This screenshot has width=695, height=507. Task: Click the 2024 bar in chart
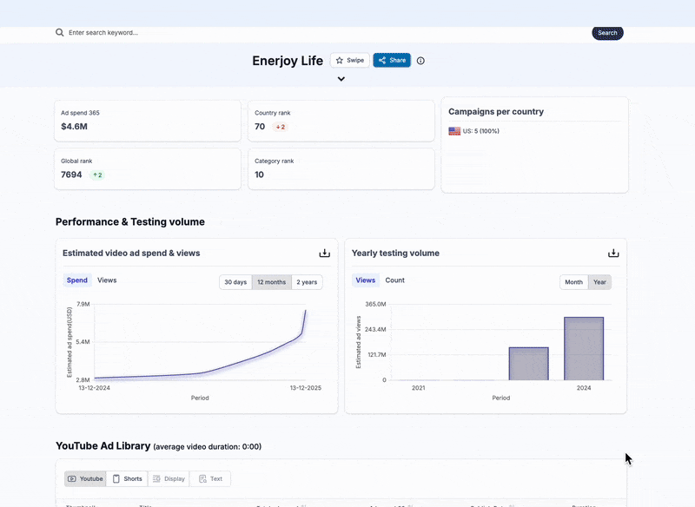[x=584, y=348]
